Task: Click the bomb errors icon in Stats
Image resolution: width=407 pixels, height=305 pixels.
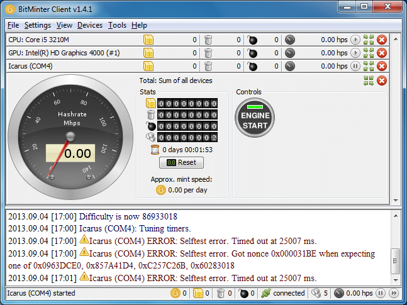Action: pos(151,126)
